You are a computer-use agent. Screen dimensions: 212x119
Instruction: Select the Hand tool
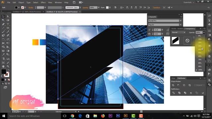pos(3,66)
